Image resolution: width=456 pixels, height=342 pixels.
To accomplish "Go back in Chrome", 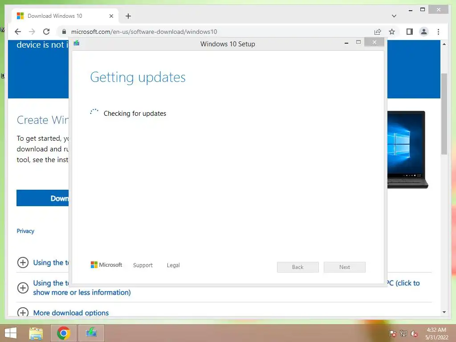I will point(18,32).
